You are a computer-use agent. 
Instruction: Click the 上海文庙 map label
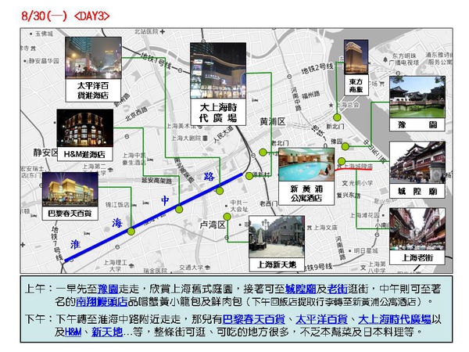325,228
